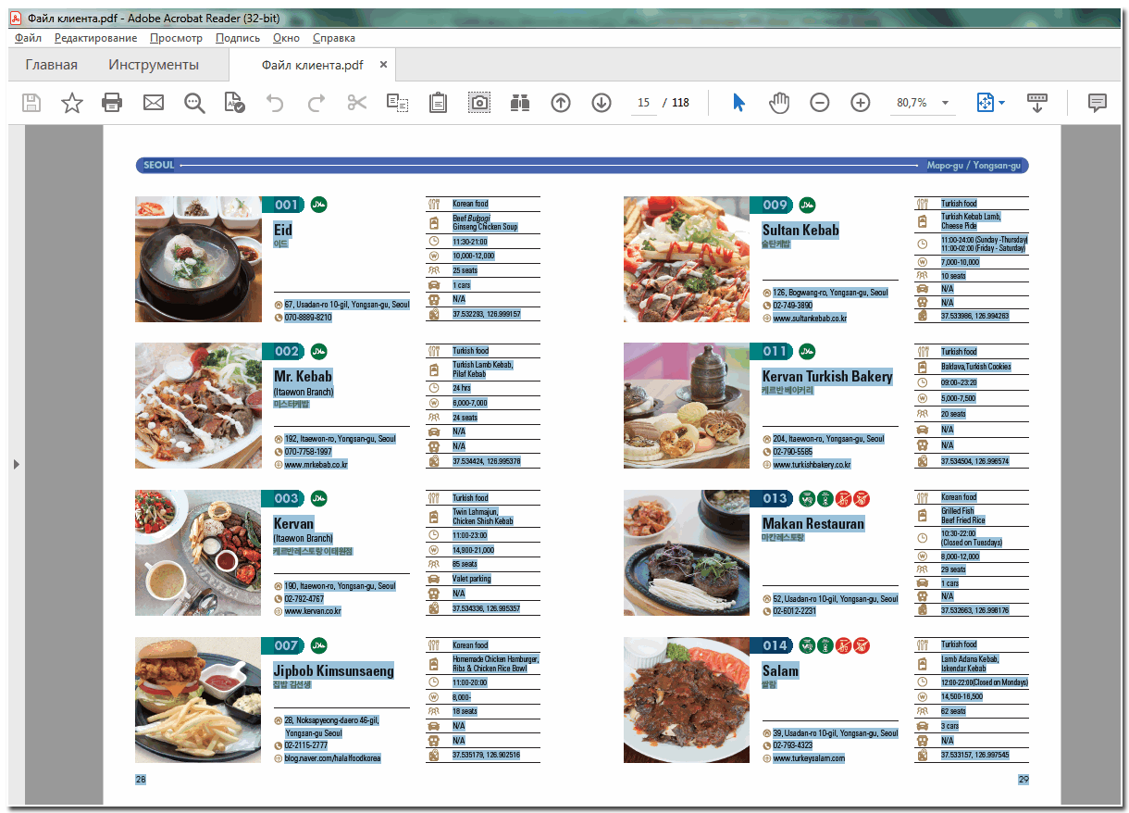Zoom out with the minus button
This screenshot has width=1129, height=813.
[x=819, y=103]
